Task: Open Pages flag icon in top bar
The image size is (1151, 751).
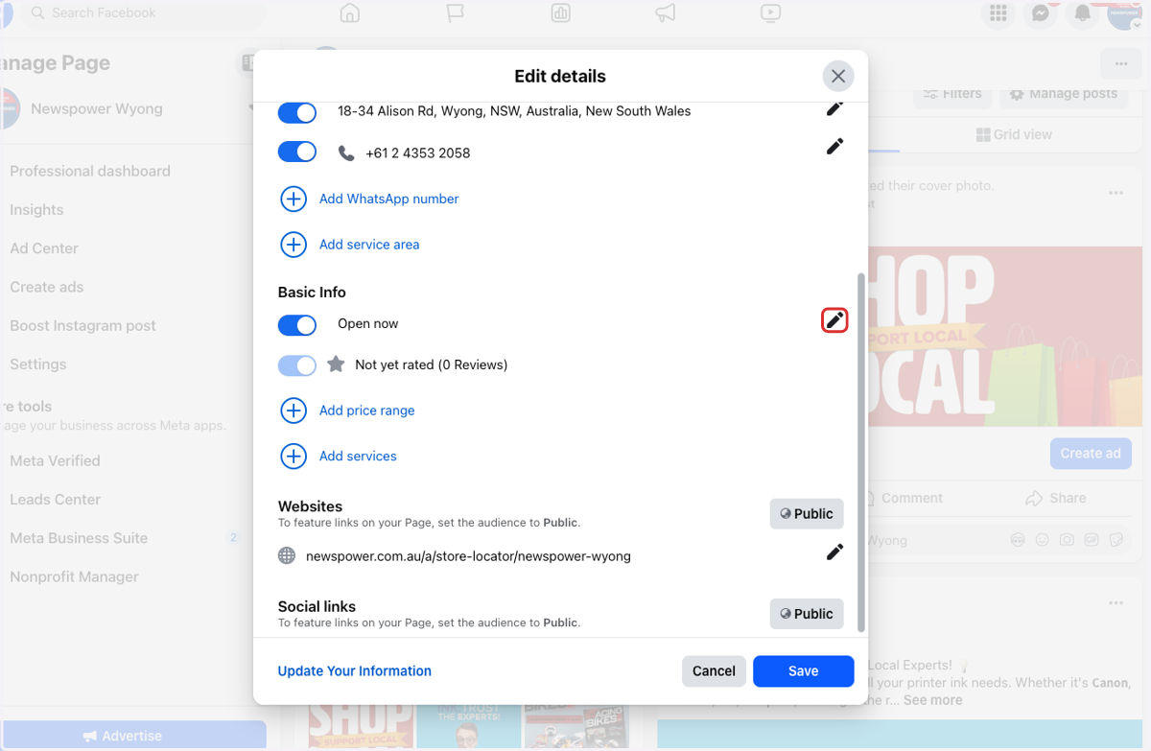Action: coord(455,13)
